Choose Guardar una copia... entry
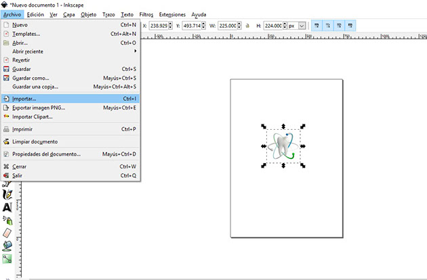 70,87
